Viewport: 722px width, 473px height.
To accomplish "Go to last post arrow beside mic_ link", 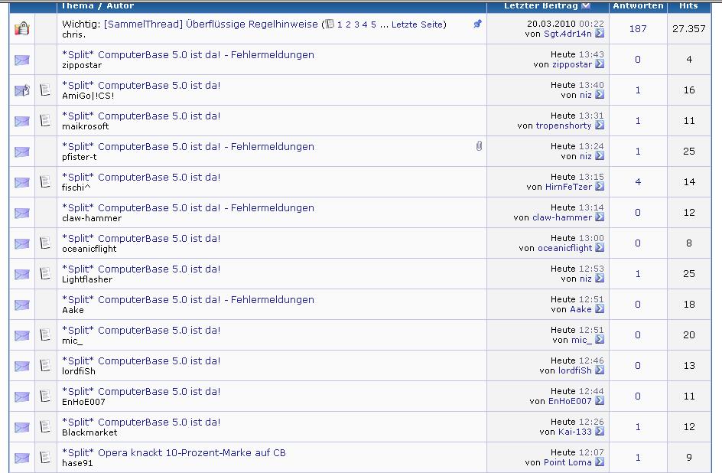I will [x=599, y=339].
